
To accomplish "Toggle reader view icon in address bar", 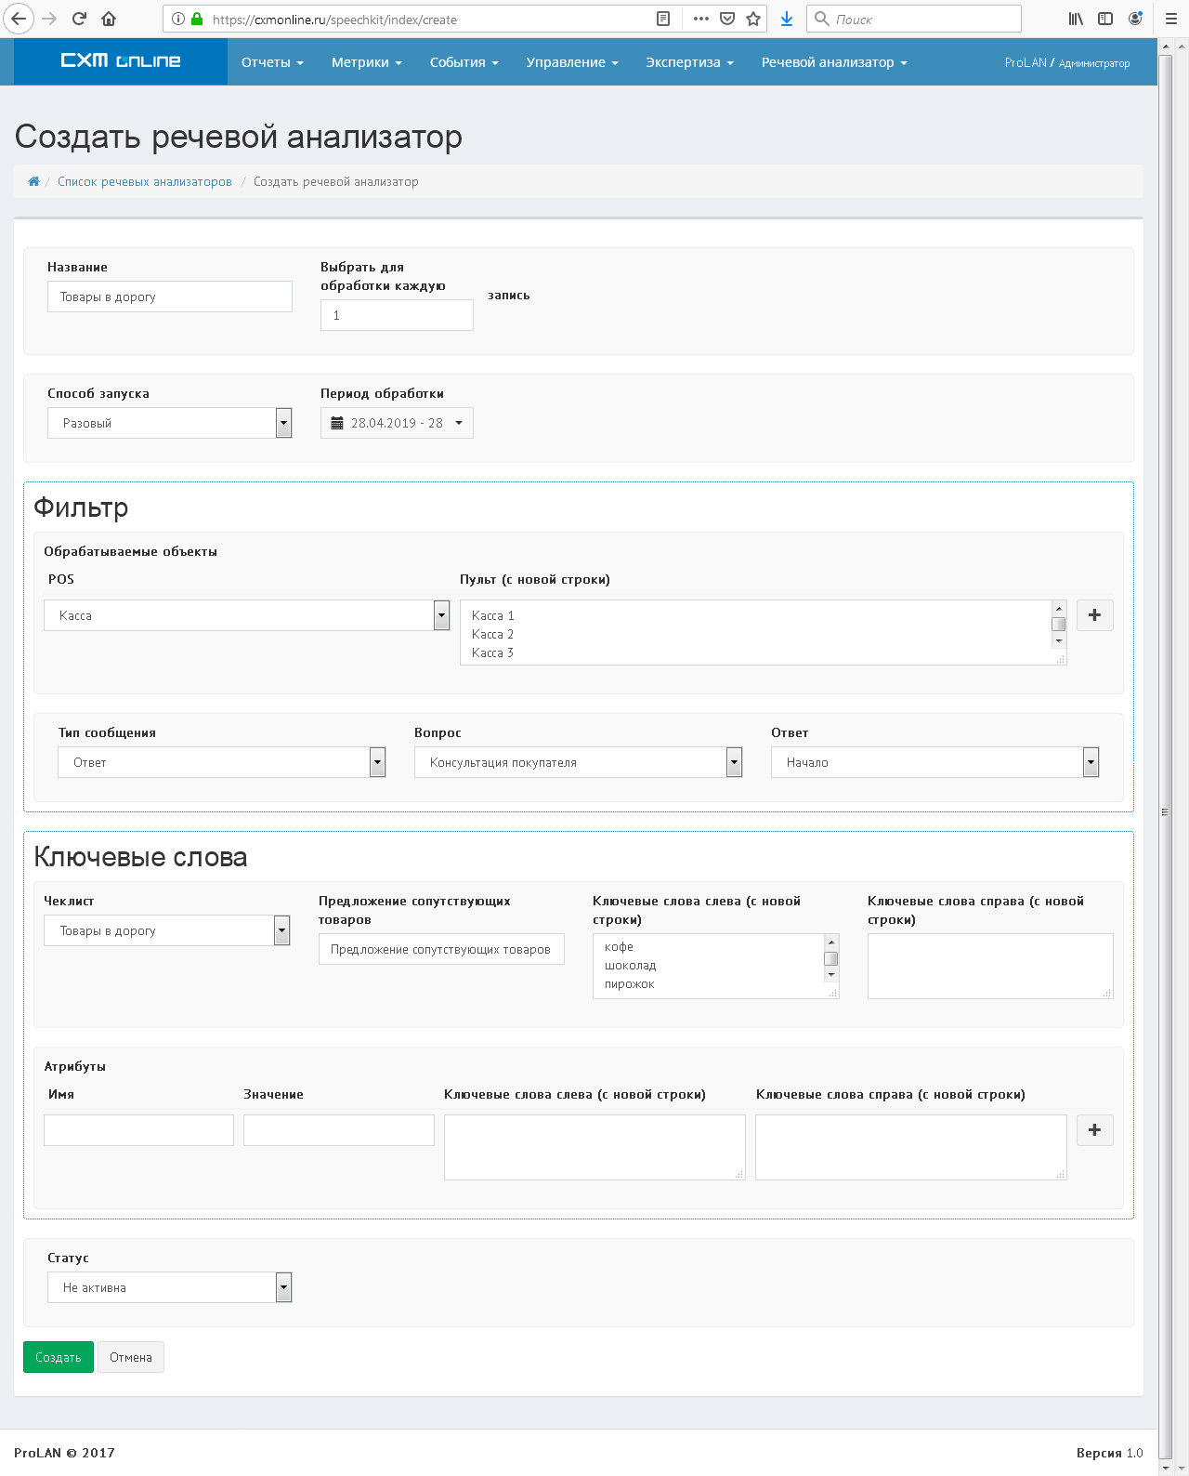I will click(663, 19).
